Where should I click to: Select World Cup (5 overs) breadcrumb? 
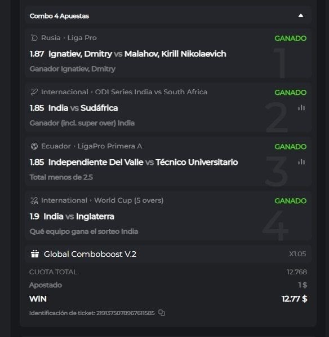(128, 200)
